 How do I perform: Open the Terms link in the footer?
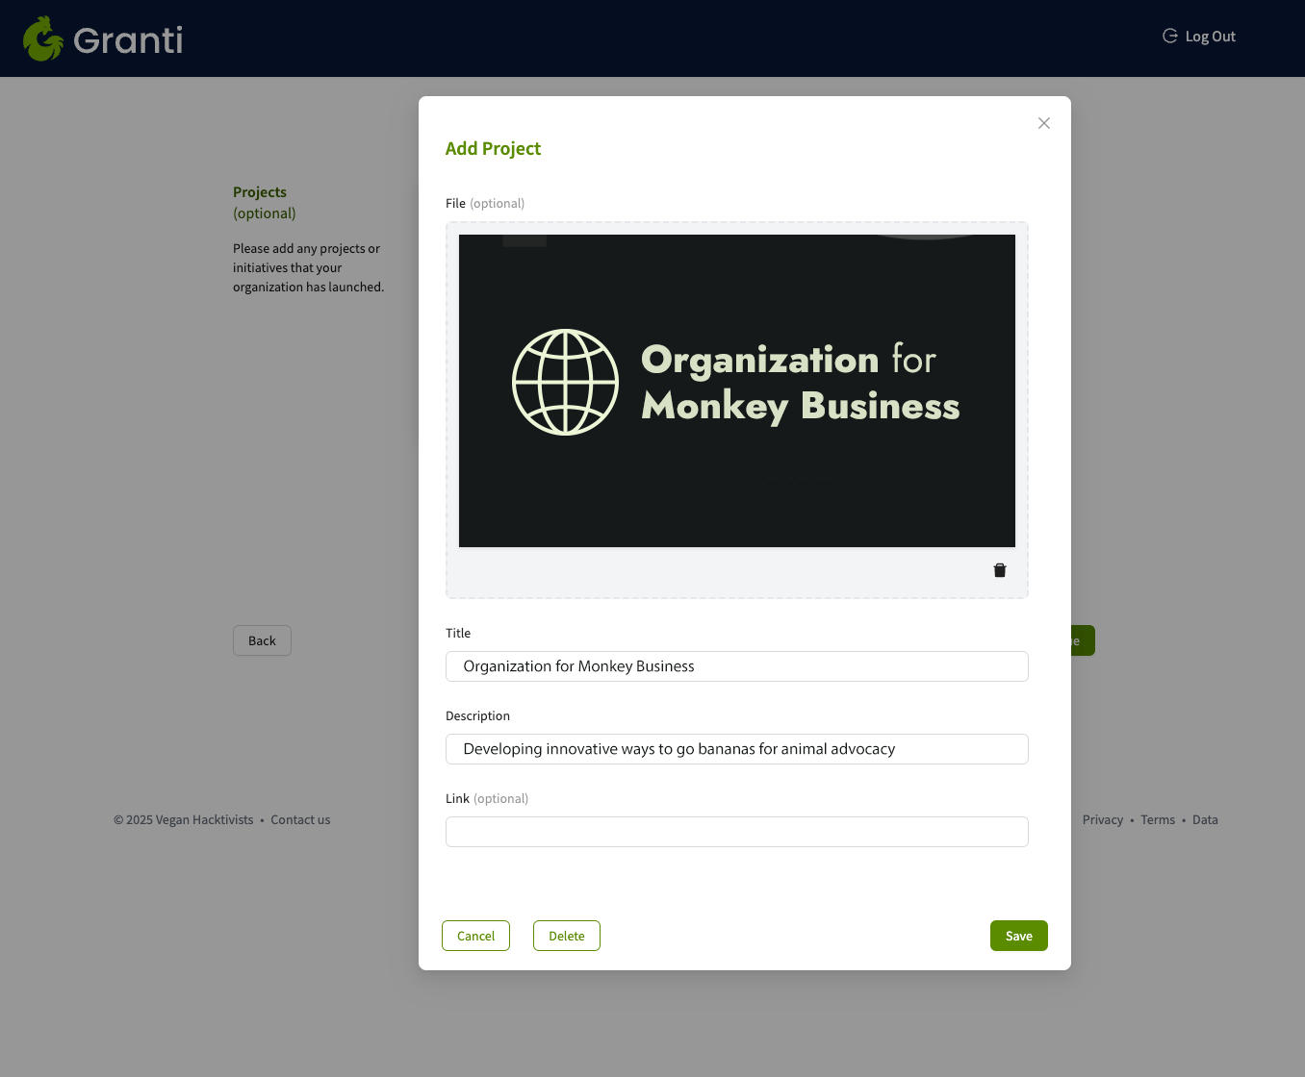click(x=1158, y=819)
